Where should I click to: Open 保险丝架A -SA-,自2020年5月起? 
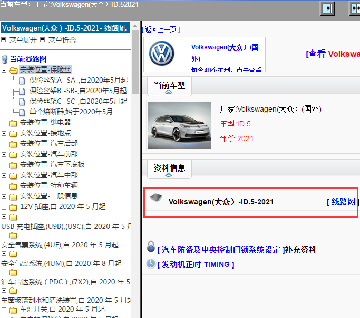coord(79,80)
